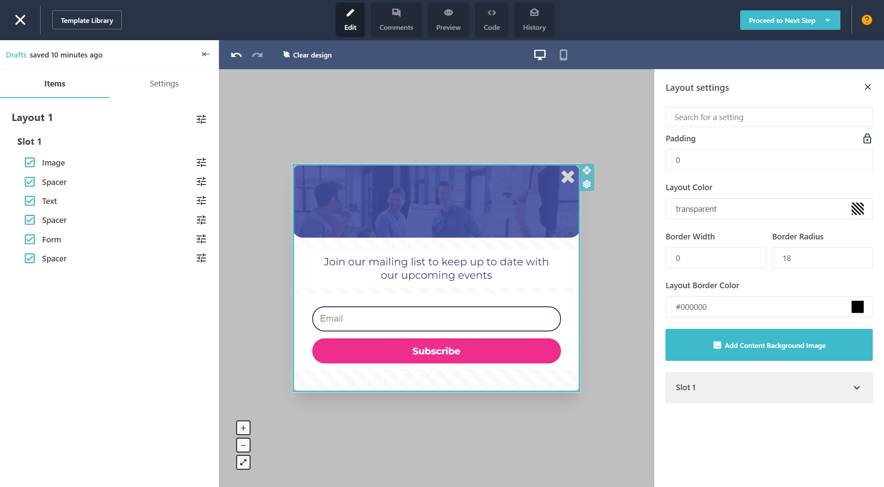Select desktop view monitor icon

pyautogui.click(x=539, y=55)
